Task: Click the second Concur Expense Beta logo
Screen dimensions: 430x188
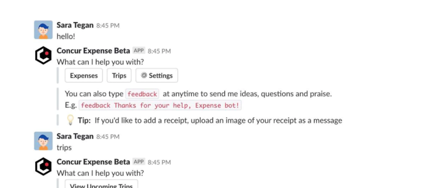Action: tap(43, 167)
